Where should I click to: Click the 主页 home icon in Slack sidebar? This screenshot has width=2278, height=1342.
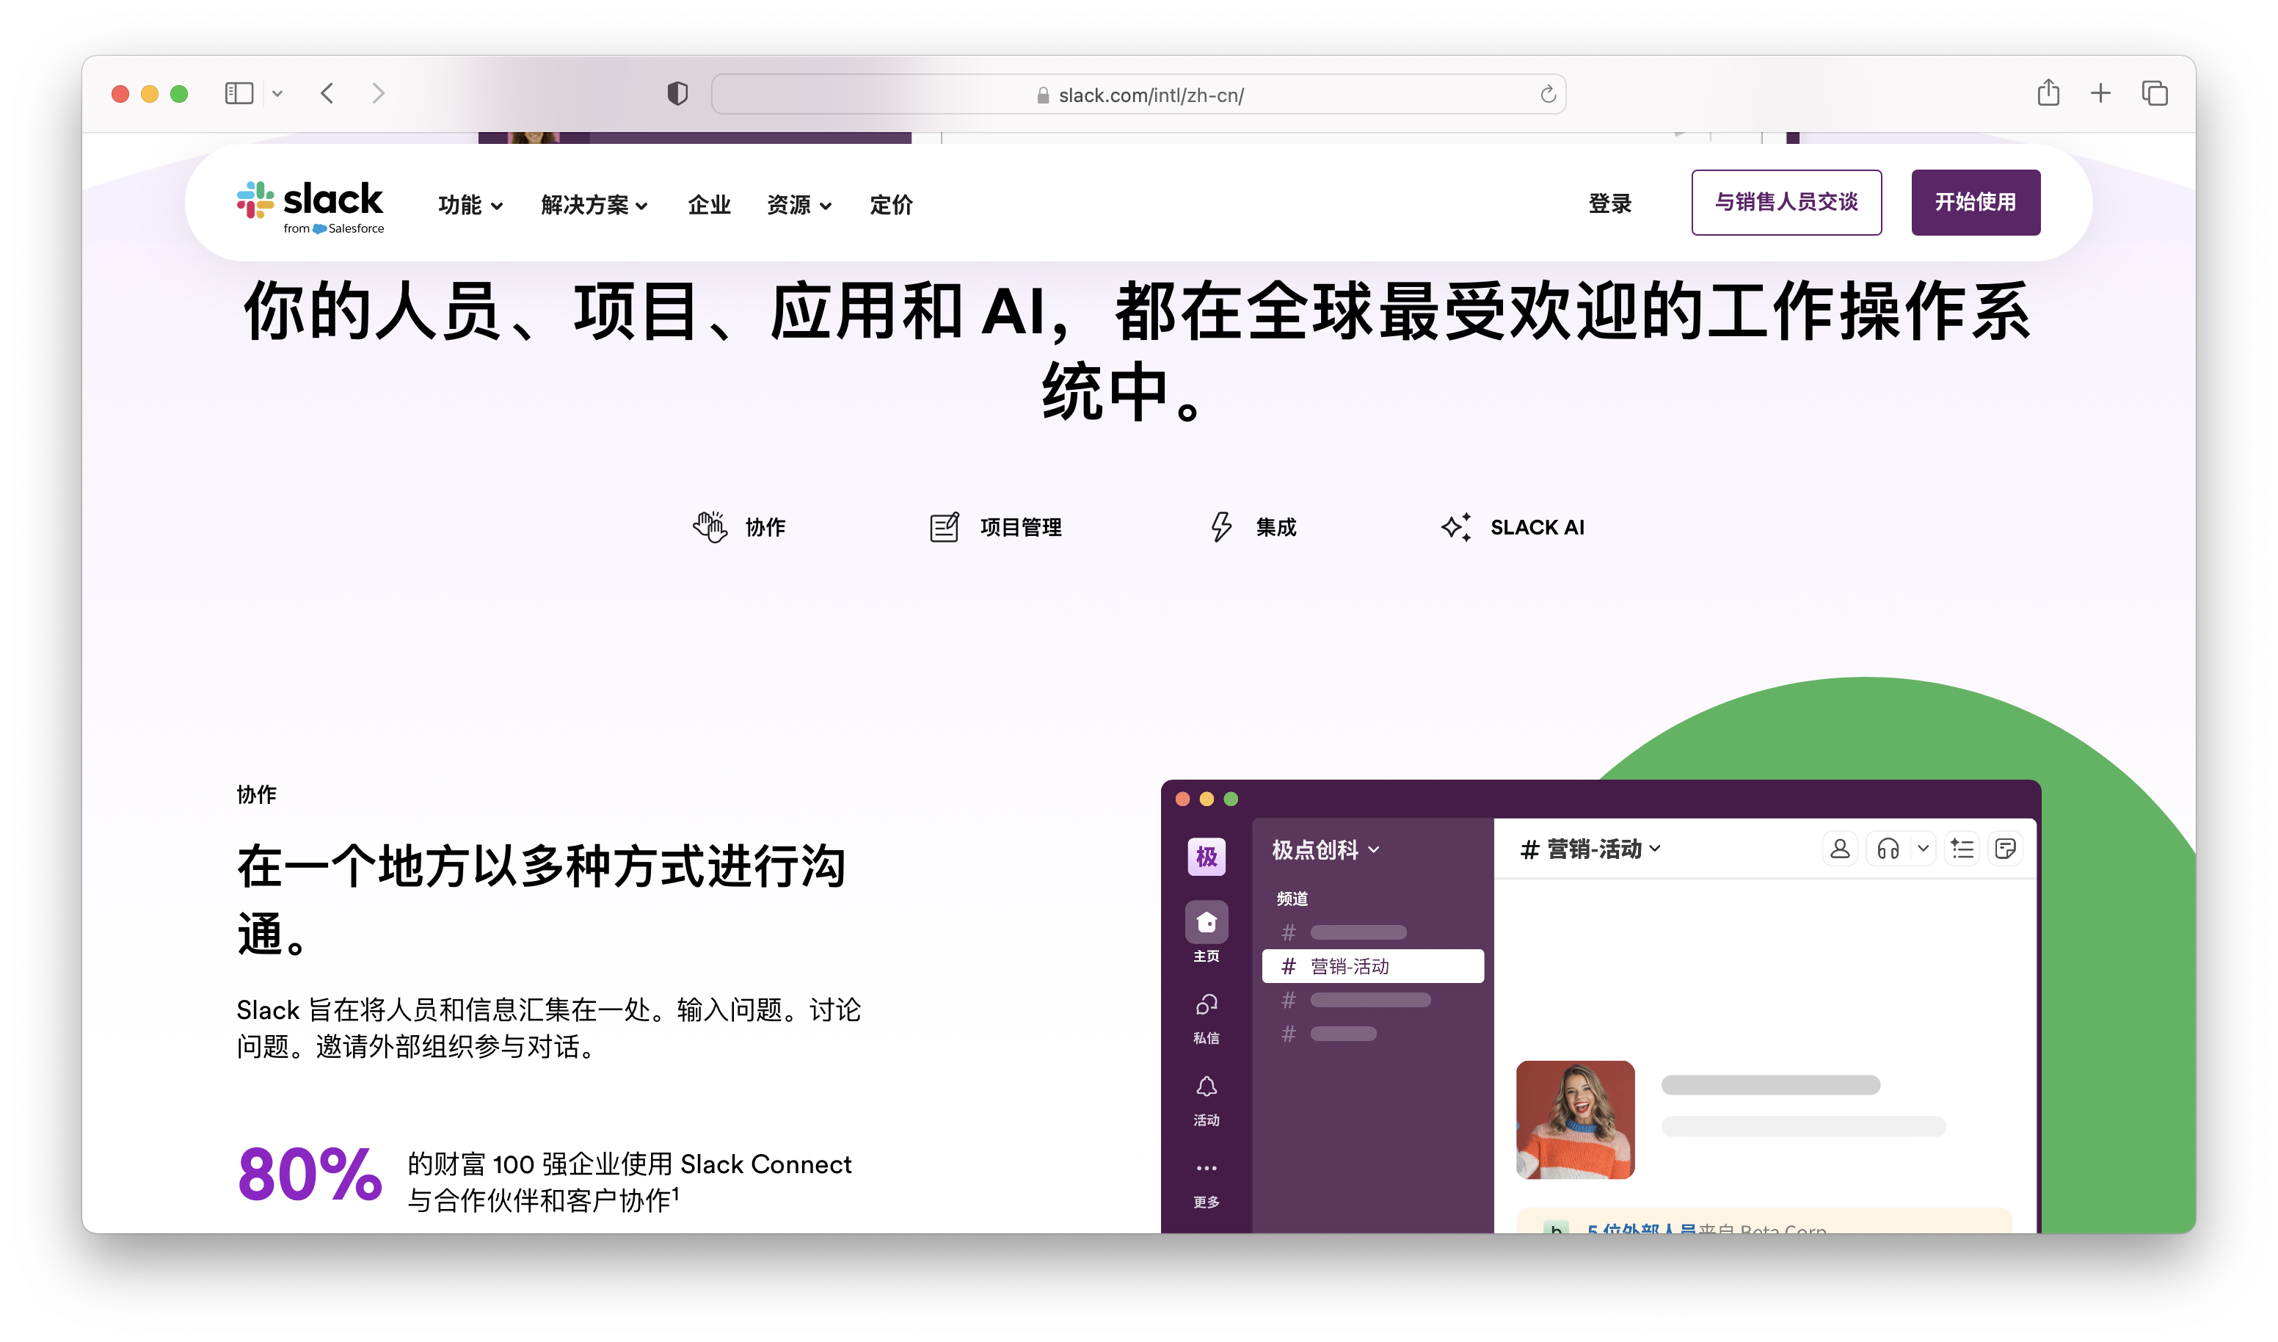pos(1206,922)
